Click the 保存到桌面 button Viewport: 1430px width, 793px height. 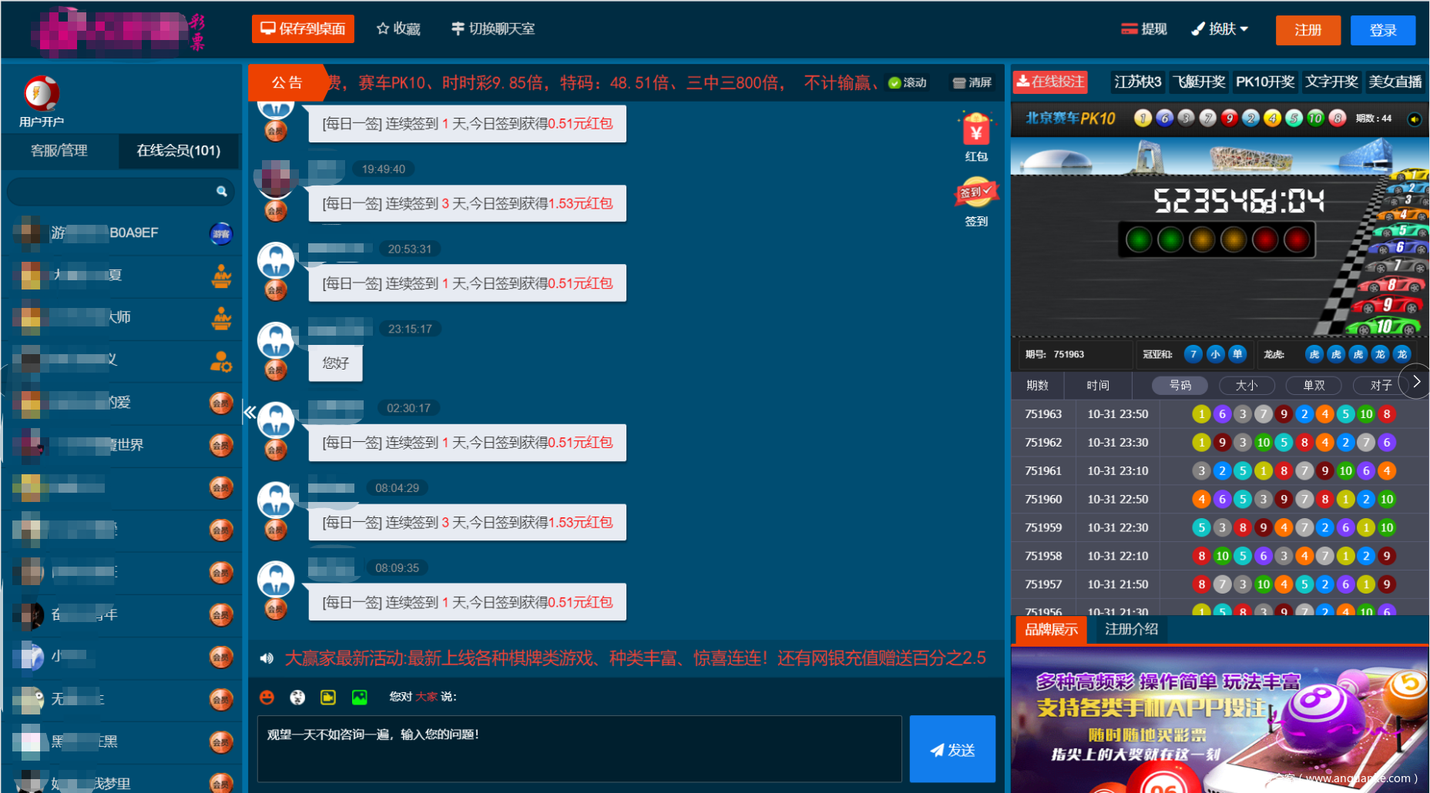(303, 29)
